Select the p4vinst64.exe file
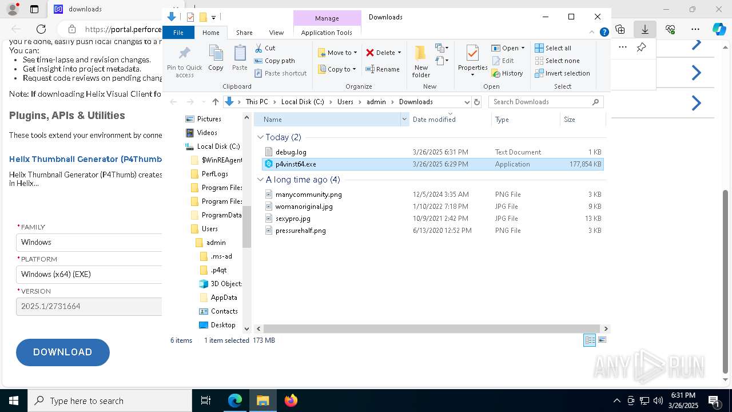The height and width of the screenshot is (412, 732). pos(432,164)
